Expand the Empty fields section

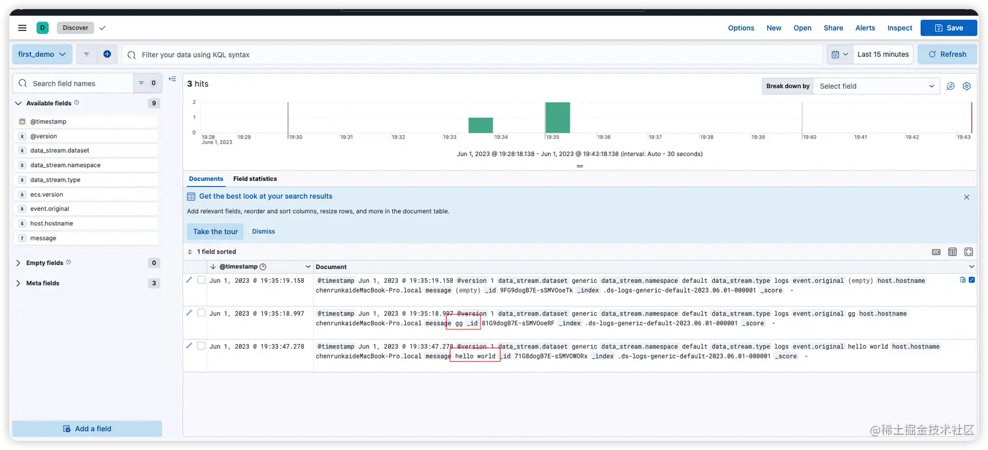[19, 263]
